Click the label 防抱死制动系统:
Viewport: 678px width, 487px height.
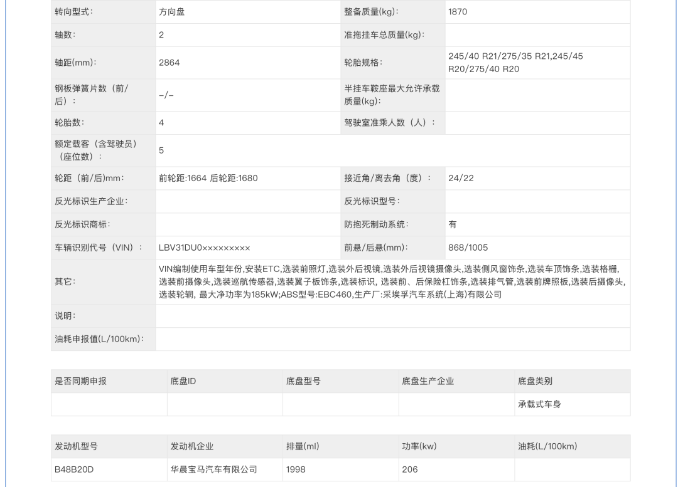tap(377, 224)
